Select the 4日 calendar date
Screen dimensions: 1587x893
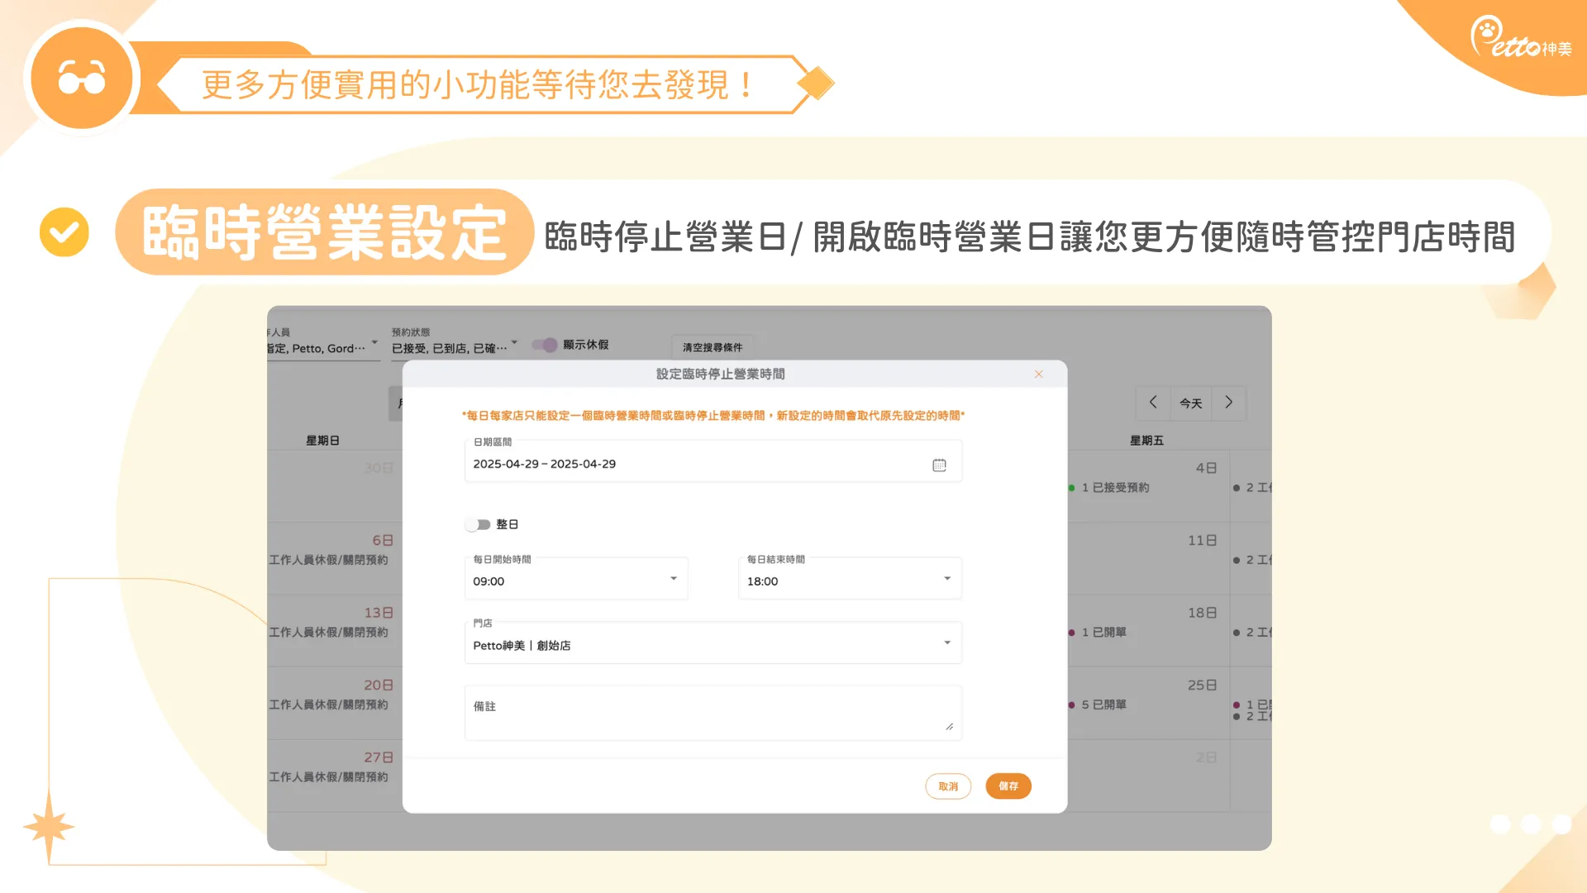click(x=1207, y=468)
